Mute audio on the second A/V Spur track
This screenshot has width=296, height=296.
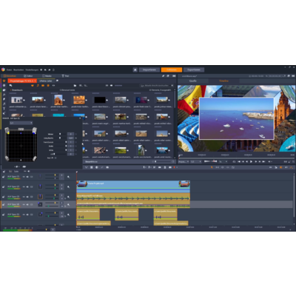pos(27,186)
